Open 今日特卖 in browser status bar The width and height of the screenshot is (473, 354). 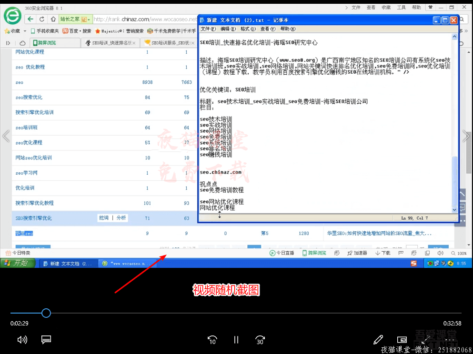(18, 253)
